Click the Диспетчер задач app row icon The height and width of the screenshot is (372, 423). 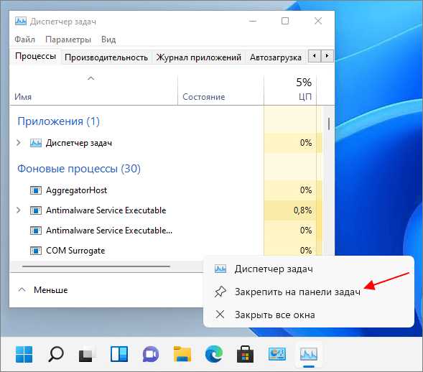point(36,143)
